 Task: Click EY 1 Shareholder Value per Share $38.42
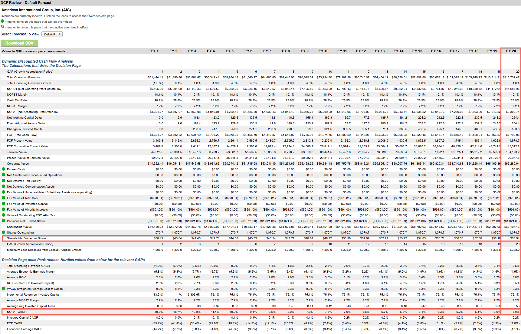point(158,238)
